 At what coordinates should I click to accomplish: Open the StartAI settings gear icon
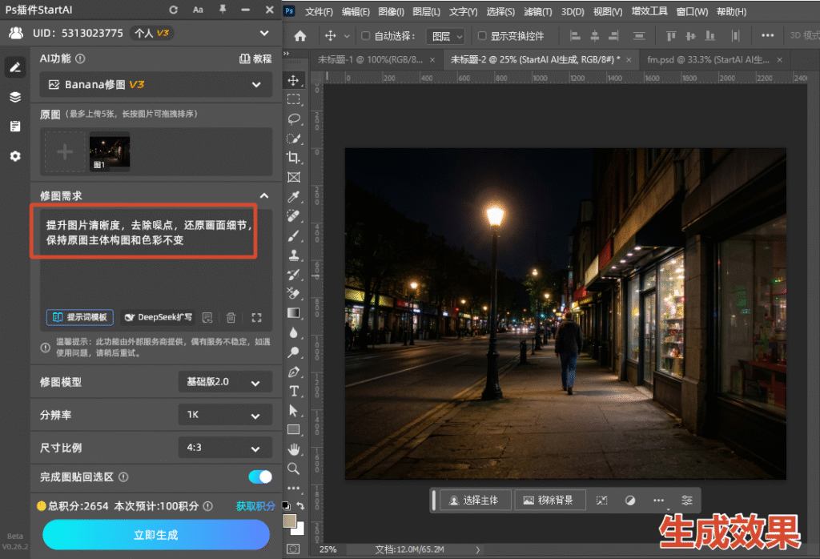click(x=15, y=156)
